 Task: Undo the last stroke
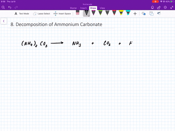[x=10, y=7]
